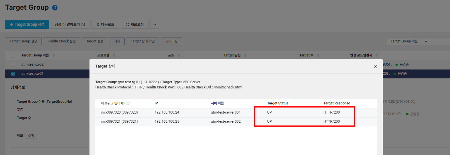Image resolution: width=450 pixels, height=155 pixels.
Task: Refresh list with 새로고침 button
Action: (x=135, y=24)
